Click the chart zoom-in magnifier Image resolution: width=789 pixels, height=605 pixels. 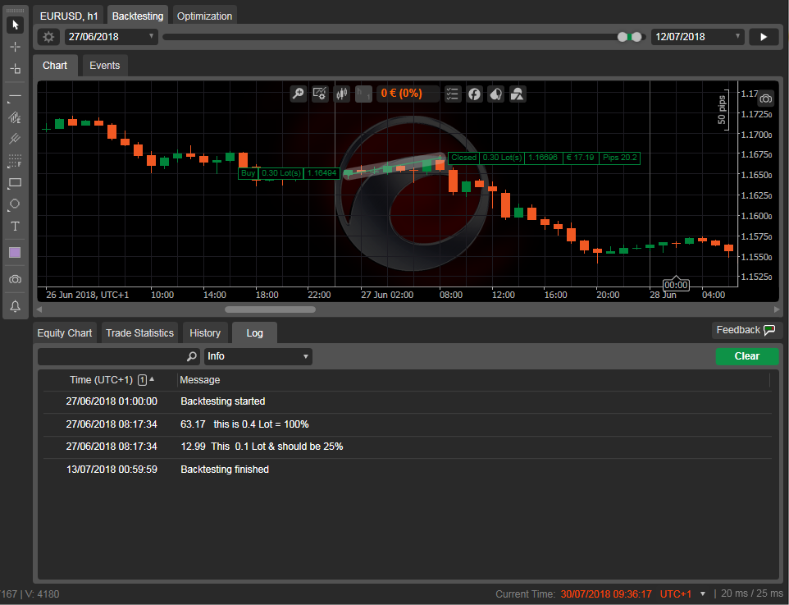click(298, 94)
